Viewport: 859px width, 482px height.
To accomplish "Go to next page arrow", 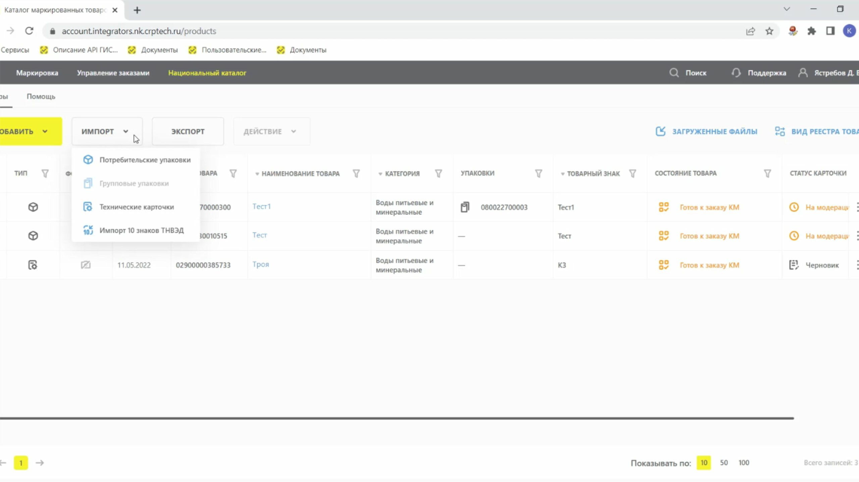I will pos(40,463).
